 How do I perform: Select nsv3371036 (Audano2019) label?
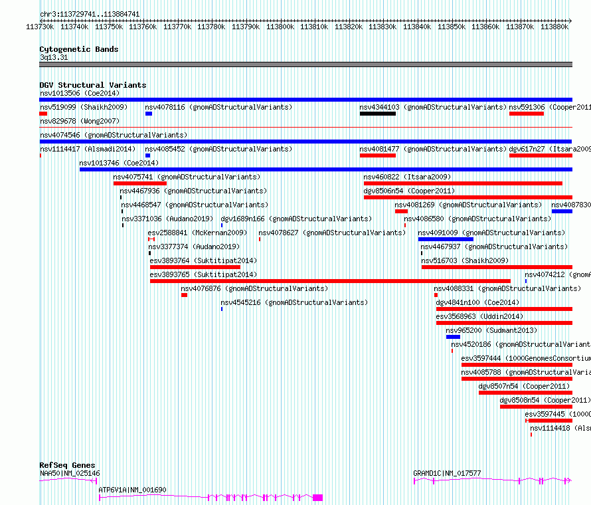(x=167, y=219)
